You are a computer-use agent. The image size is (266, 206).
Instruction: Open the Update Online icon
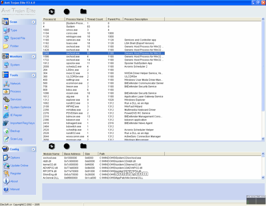[6, 165]
